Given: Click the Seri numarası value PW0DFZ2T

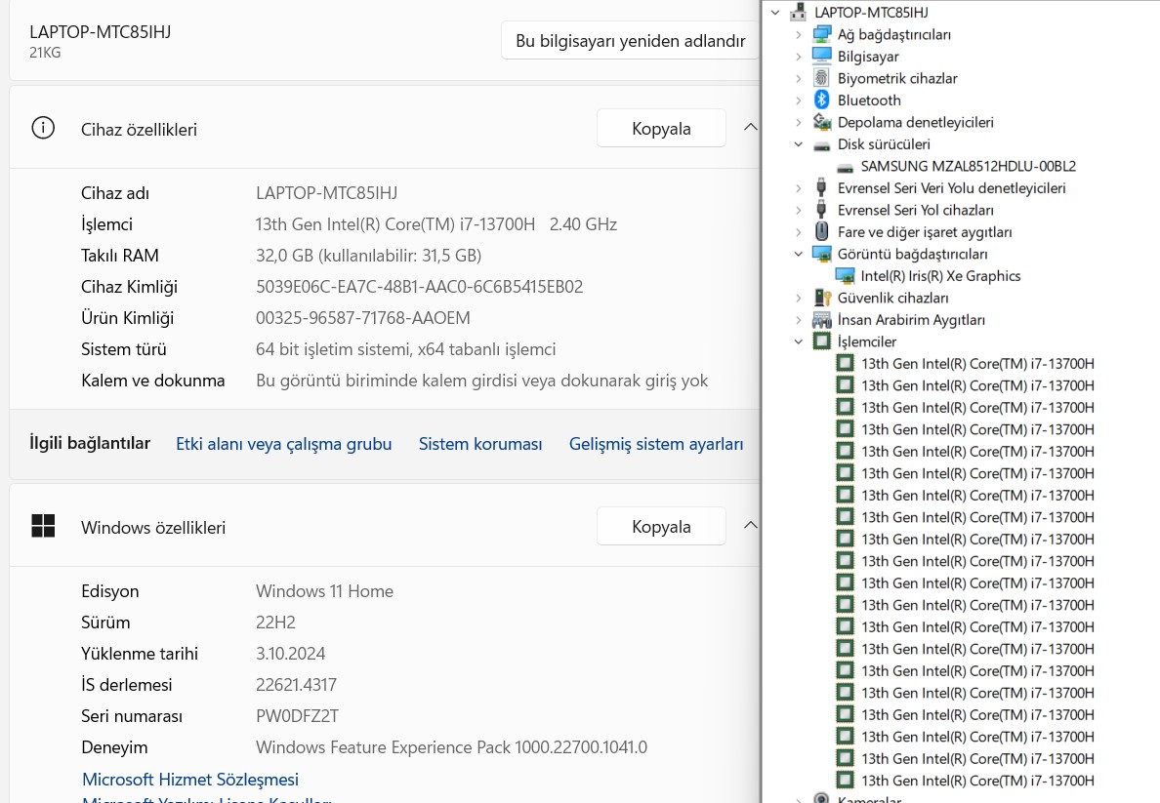Looking at the screenshot, I should 298,716.
